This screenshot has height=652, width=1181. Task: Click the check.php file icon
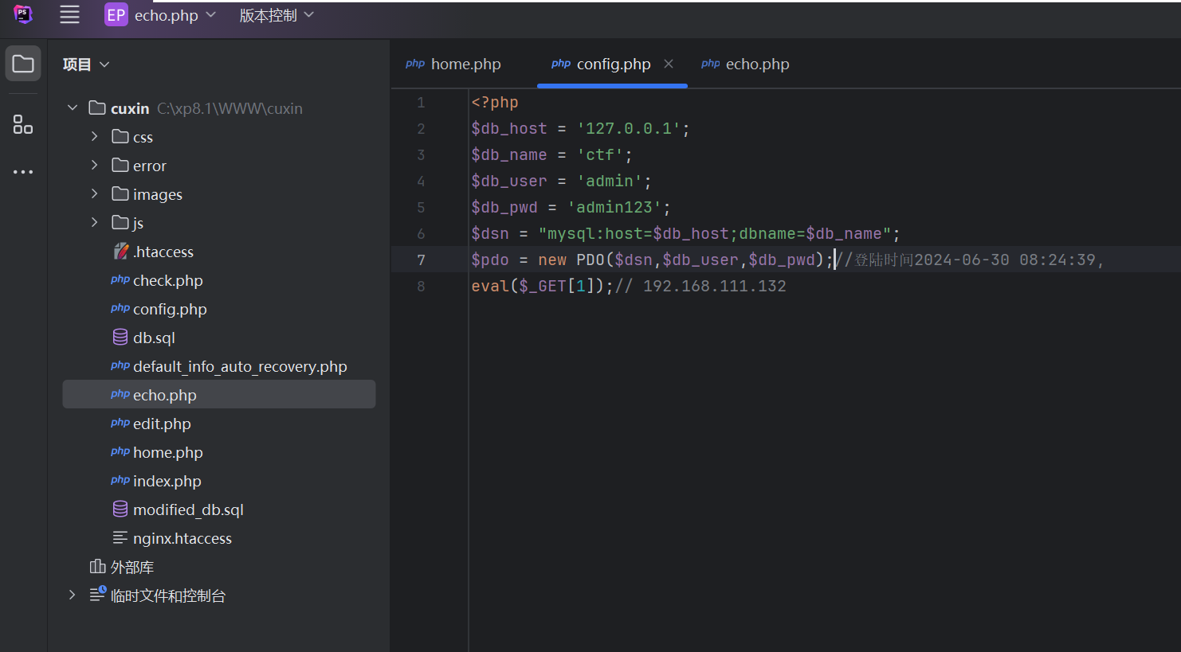click(x=120, y=279)
